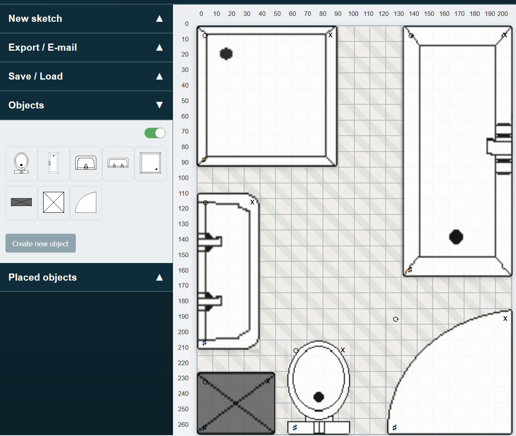Pick the single-tap bathtub object icon
516x436 pixels.
[x=86, y=164]
